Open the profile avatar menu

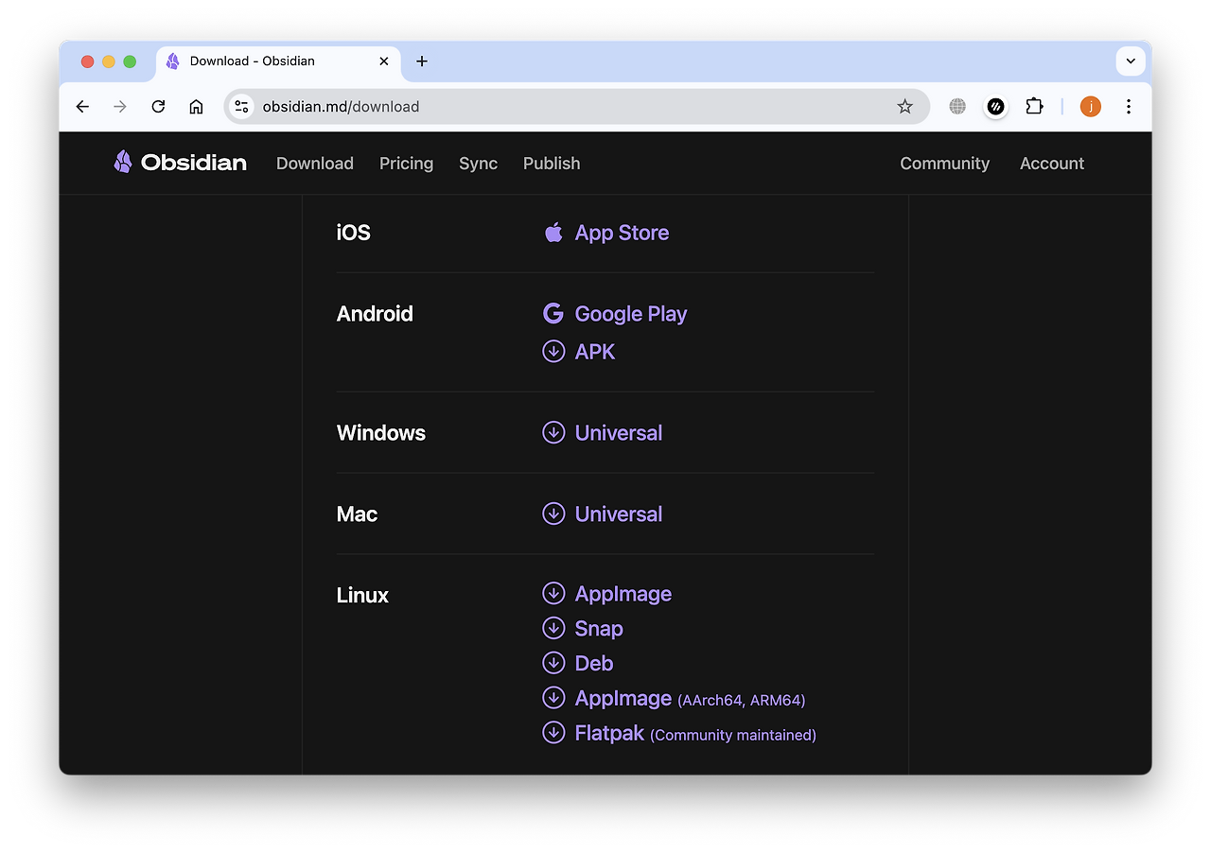coord(1090,106)
